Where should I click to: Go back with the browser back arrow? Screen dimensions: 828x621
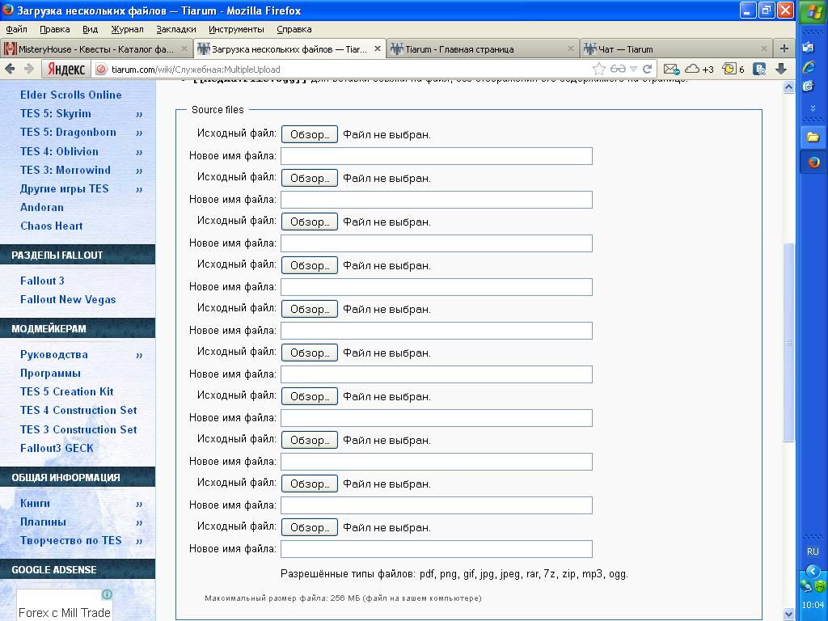coord(10,69)
